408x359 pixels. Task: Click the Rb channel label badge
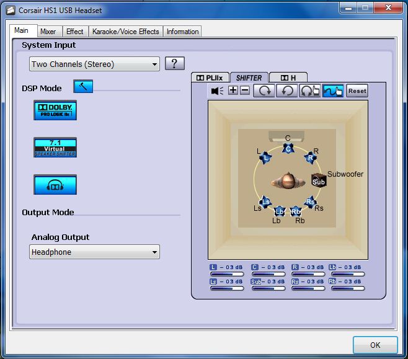[x=332, y=281]
